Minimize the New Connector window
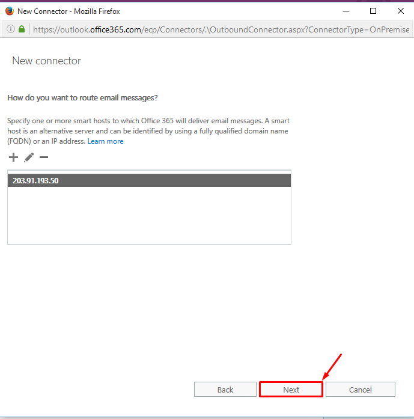 [x=346, y=11]
